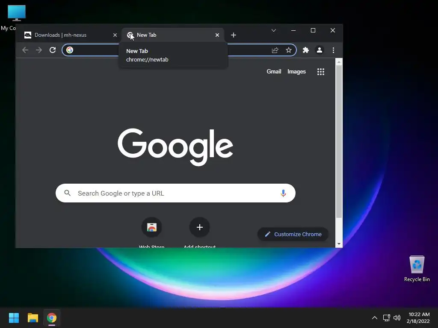Open the Extensions puzzle icon
Screen dimensions: 438x328
(306, 50)
